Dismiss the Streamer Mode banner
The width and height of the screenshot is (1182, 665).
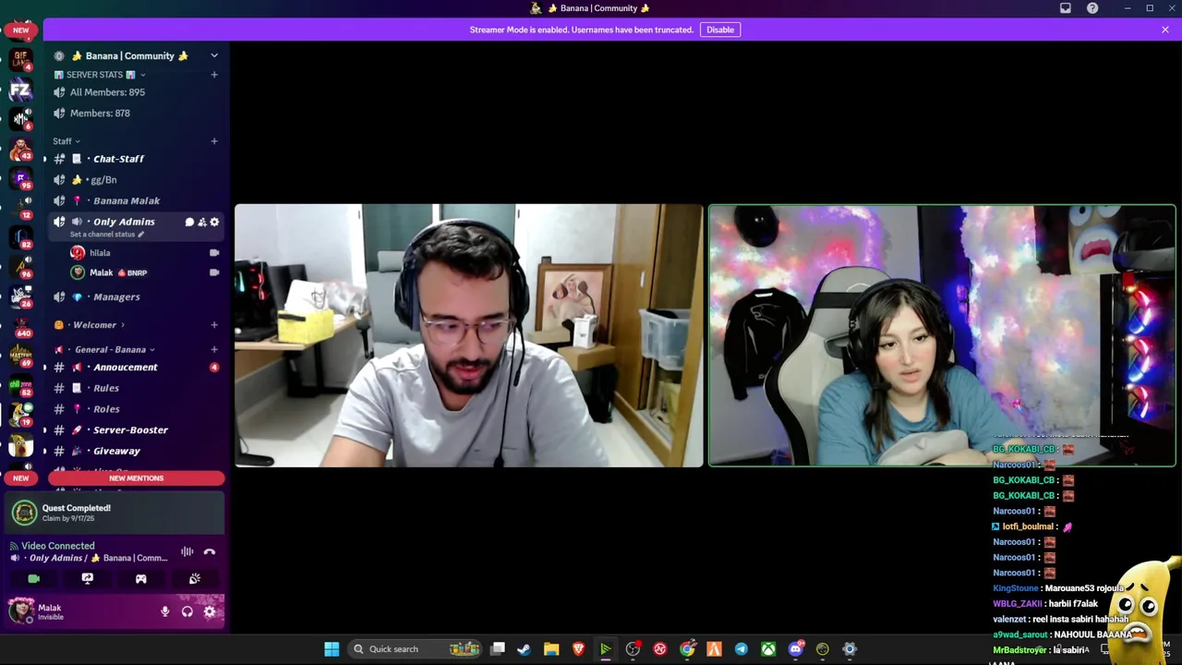(x=1165, y=30)
